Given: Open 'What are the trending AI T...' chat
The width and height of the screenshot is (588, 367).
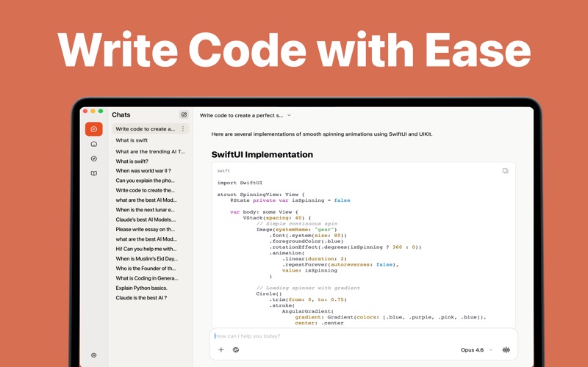Looking at the screenshot, I should (x=151, y=152).
